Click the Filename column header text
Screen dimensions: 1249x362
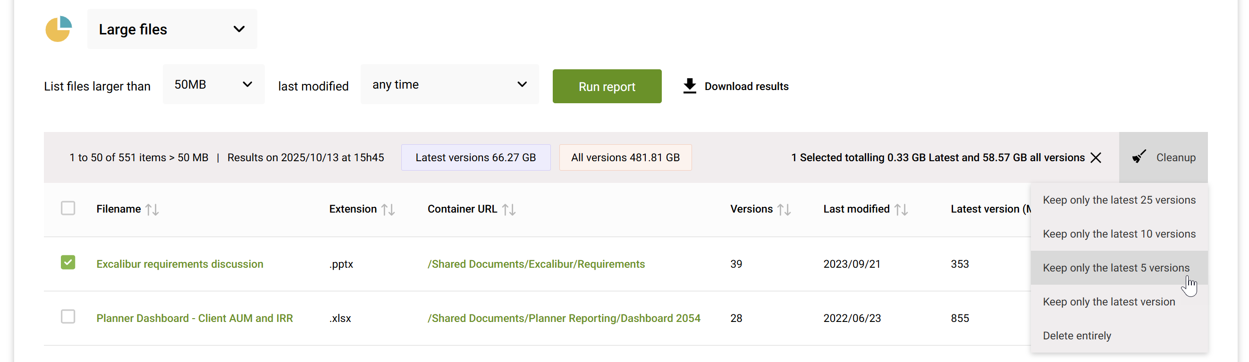[118, 209]
